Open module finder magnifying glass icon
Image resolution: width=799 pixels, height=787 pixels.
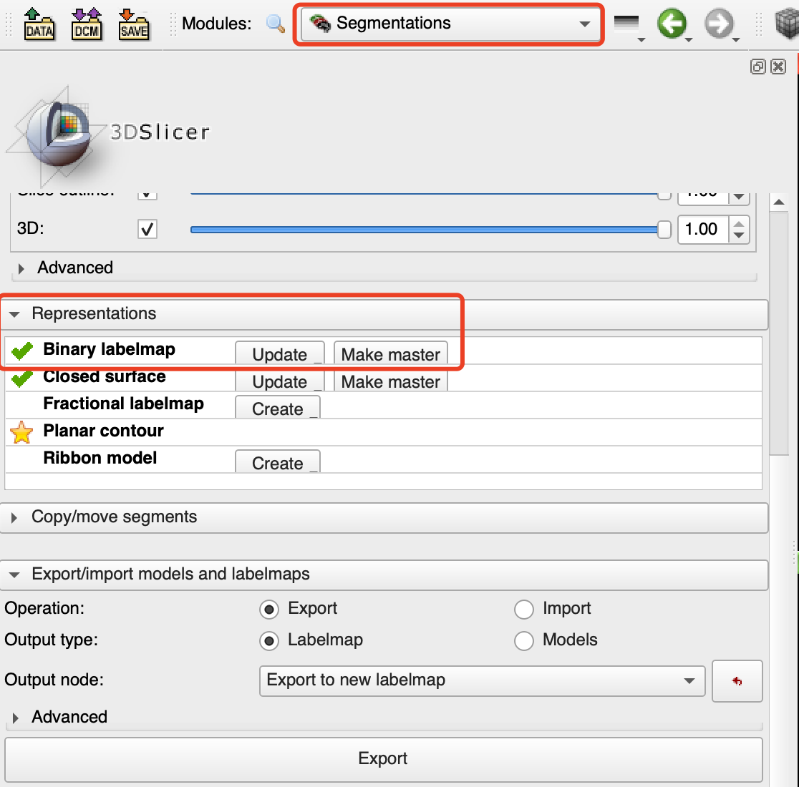click(x=275, y=24)
